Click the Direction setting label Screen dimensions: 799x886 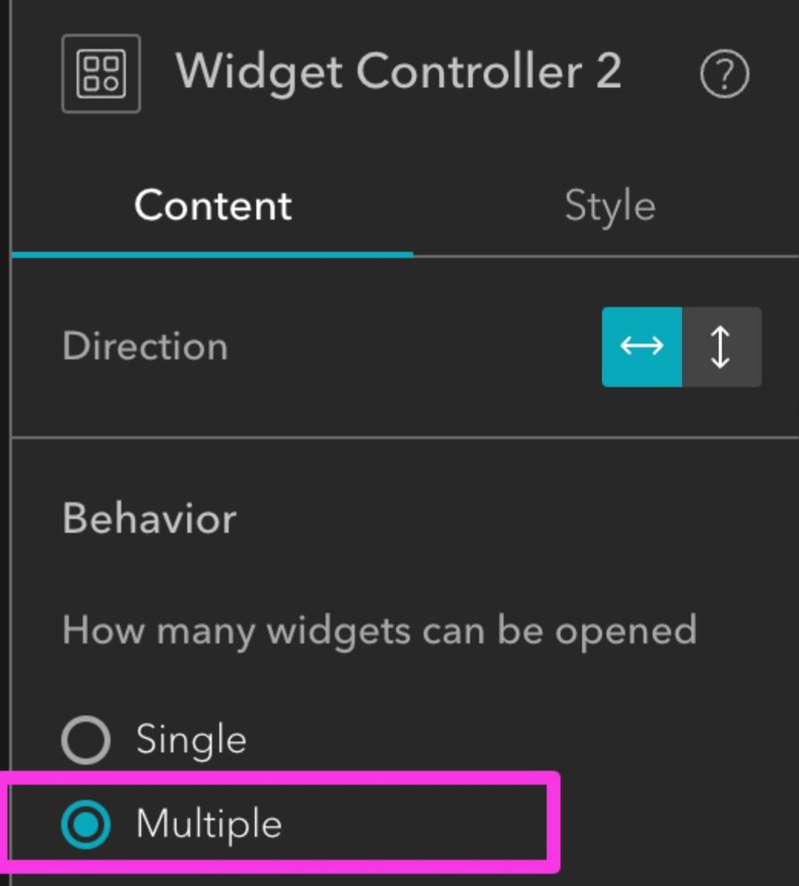(x=145, y=346)
